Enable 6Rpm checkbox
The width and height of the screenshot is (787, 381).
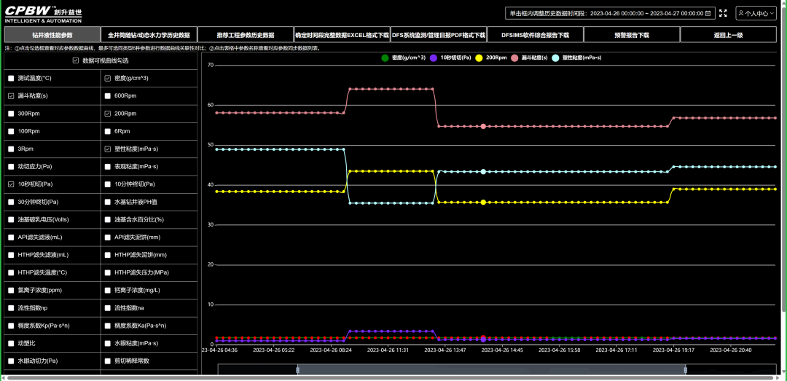point(107,131)
